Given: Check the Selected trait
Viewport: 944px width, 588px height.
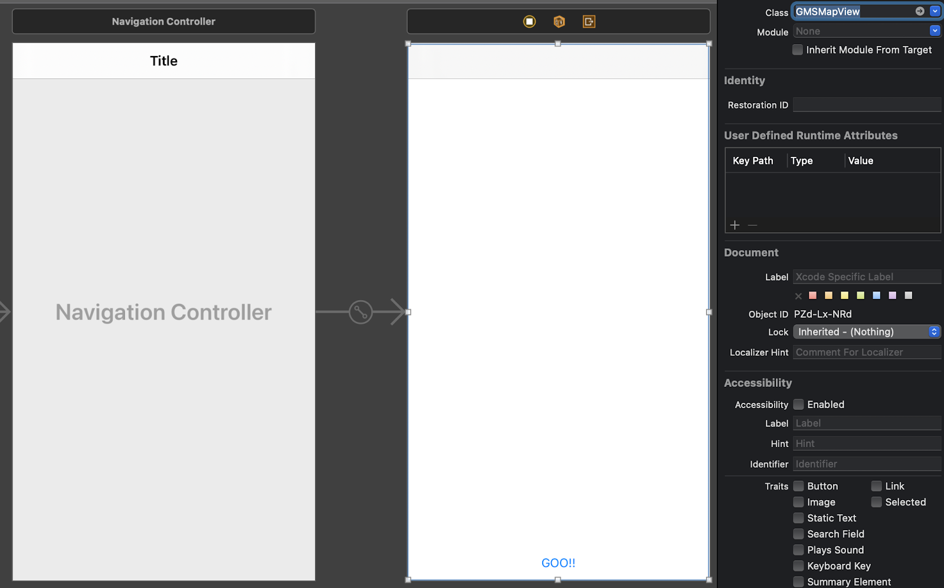Looking at the screenshot, I should (x=877, y=502).
